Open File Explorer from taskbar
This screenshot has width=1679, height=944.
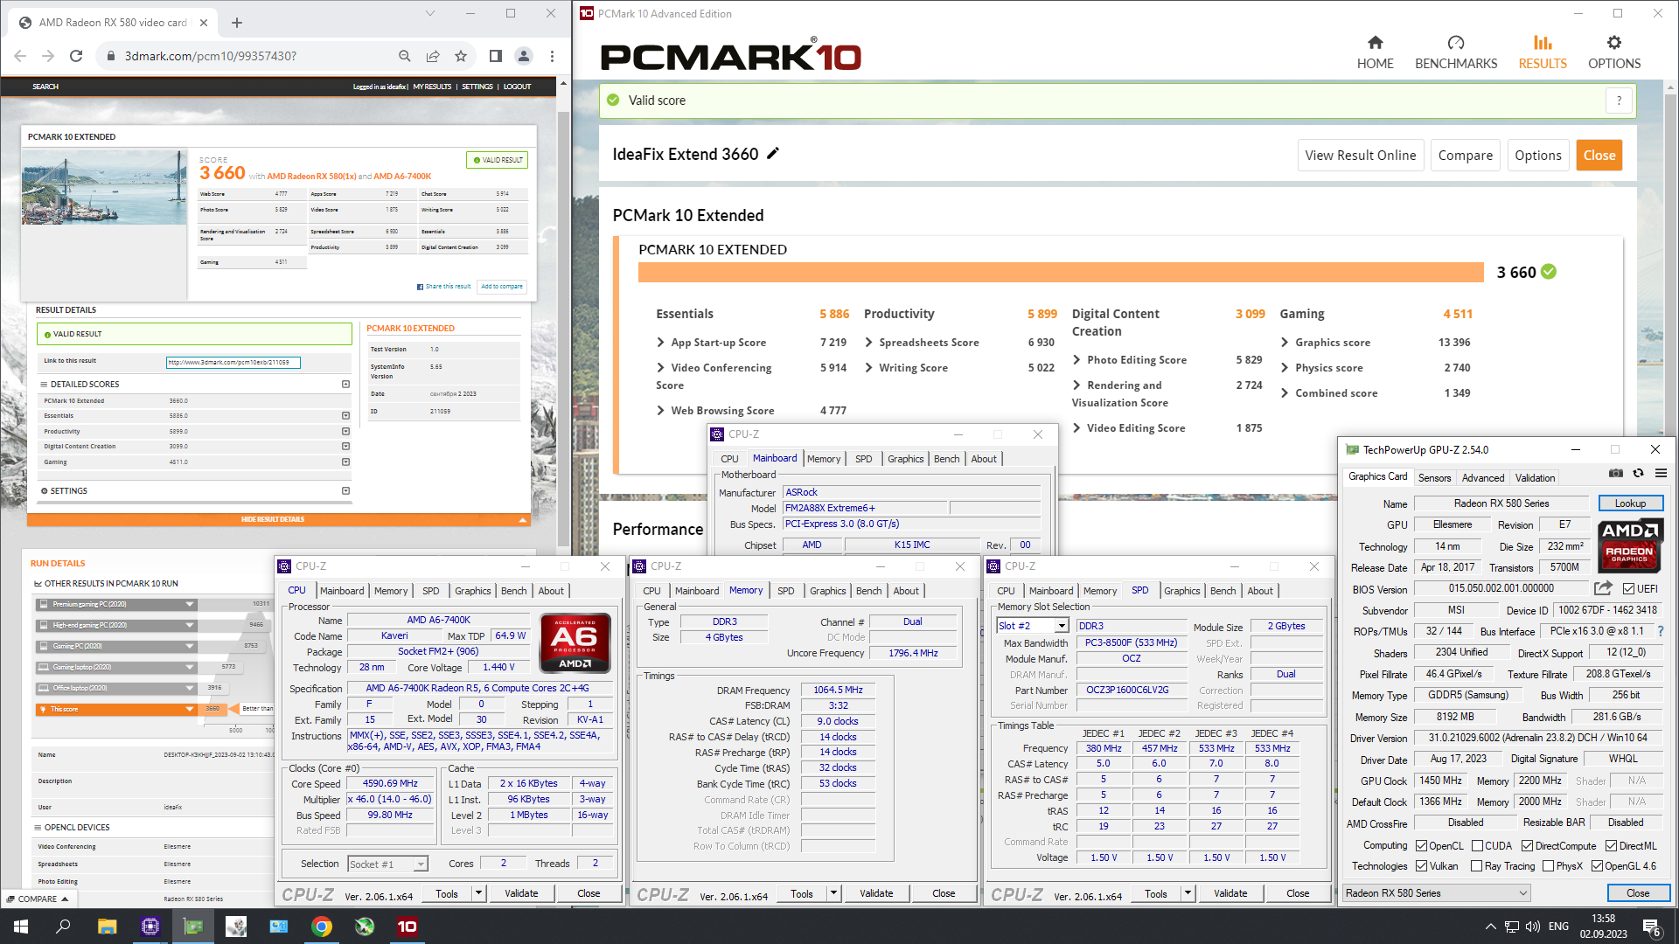coord(107,927)
